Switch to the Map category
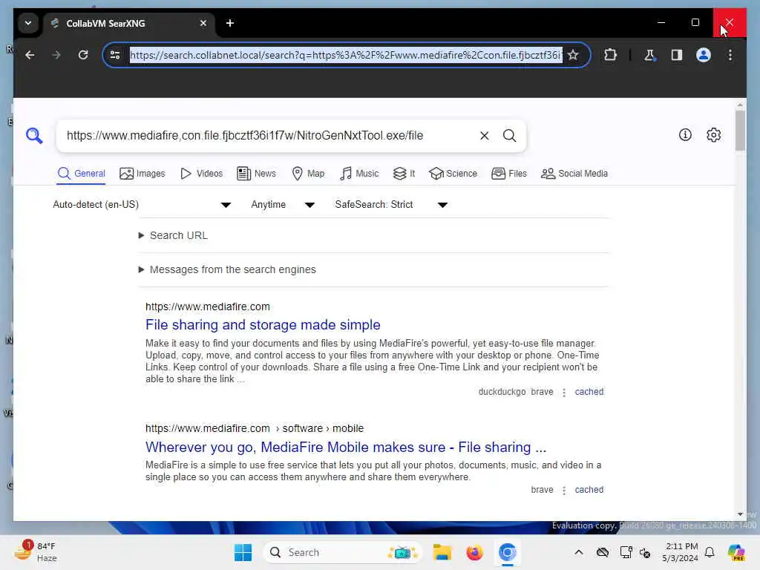The width and height of the screenshot is (760, 570). (308, 174)
